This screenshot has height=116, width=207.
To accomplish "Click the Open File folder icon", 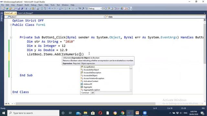I will (x=10, y=9).
